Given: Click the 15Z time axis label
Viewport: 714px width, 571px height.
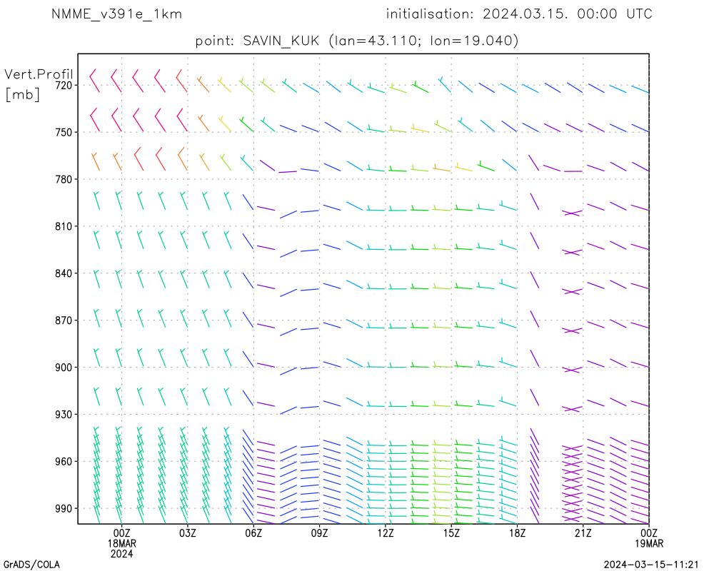Looking at the screenshot, I should [451, 533].
